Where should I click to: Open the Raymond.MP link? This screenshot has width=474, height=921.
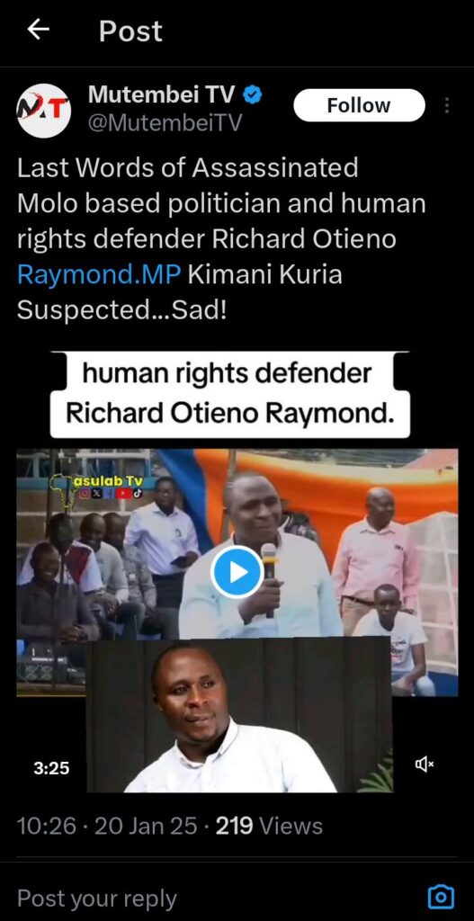click(x=99, y=275)
